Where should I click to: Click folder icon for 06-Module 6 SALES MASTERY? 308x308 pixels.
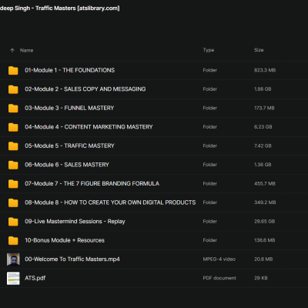tap(13, 165)
